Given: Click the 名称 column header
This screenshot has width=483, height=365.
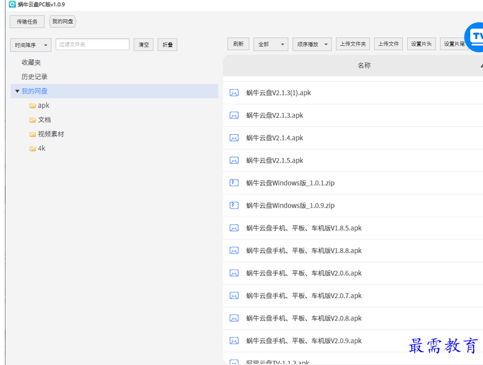Looking at the screenshot, I should click(364, 65).
